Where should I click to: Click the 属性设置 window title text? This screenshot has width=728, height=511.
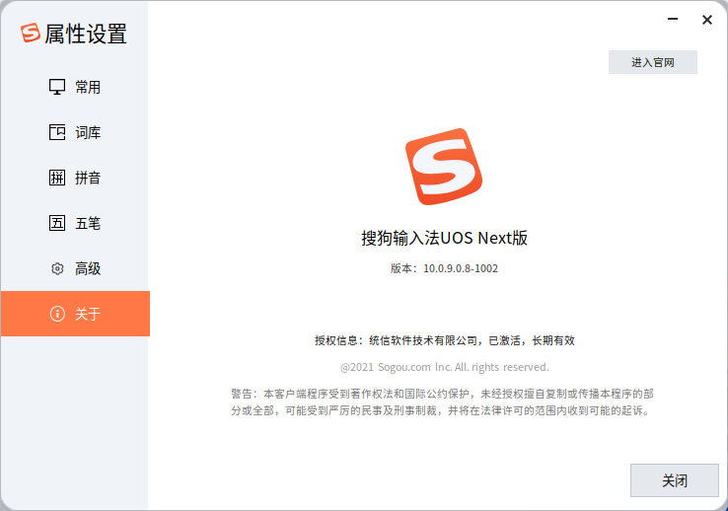(x=86, y=34)
